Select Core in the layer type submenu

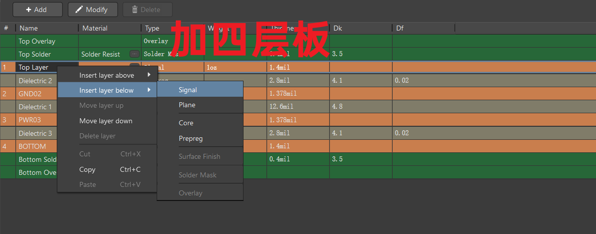coord(186,123)
